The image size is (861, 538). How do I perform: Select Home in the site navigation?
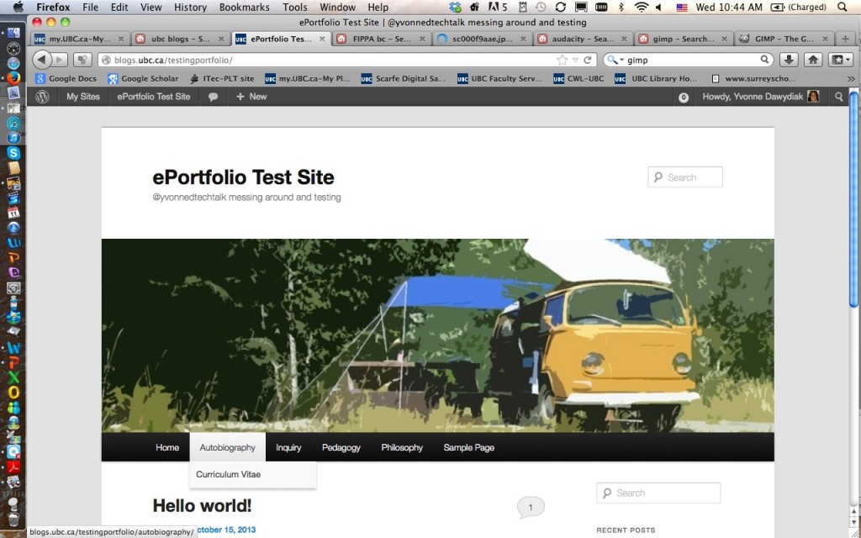(x=167, y=447)
